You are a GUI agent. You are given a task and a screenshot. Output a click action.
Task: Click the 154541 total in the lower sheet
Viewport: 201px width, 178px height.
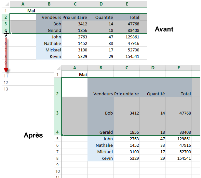[179, 158]
